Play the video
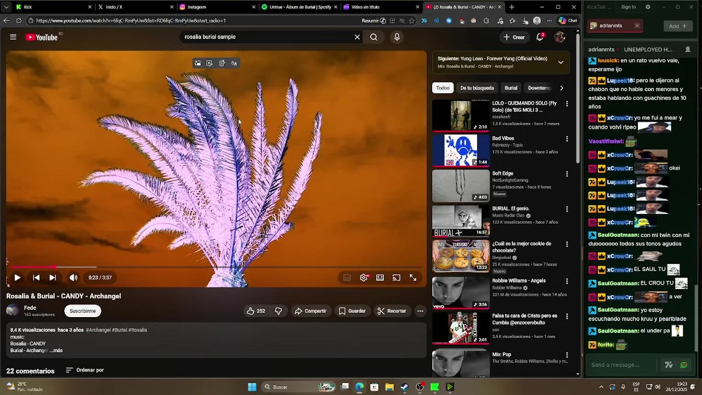Image resolution: width=702 pixels, height=395 pixels. [17, 278]
